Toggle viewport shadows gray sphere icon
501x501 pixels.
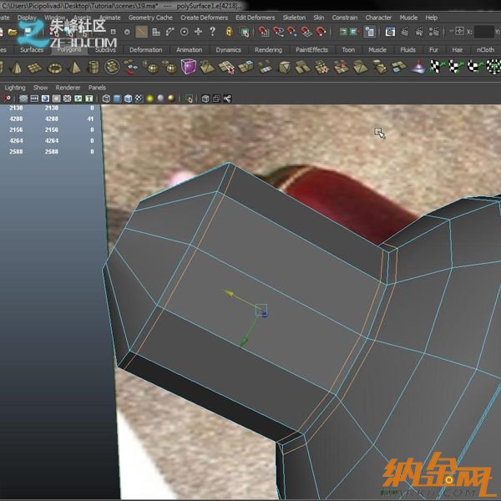tap(160, 99)
